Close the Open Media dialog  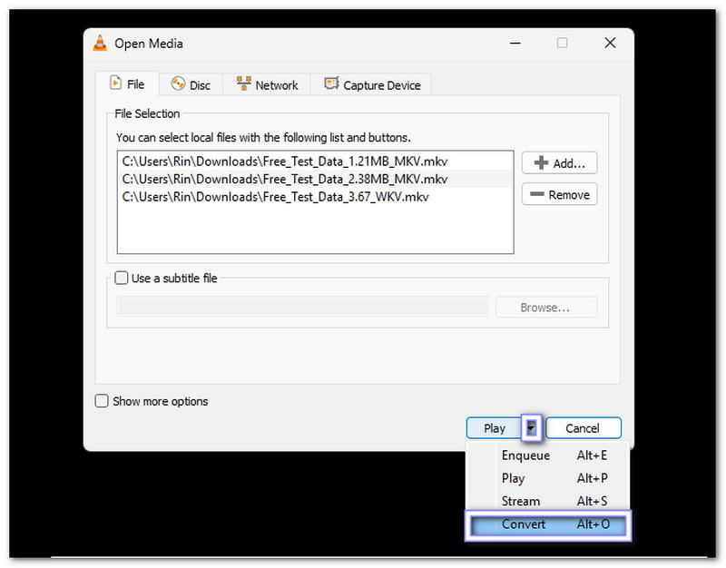click(x=609, y=43)
